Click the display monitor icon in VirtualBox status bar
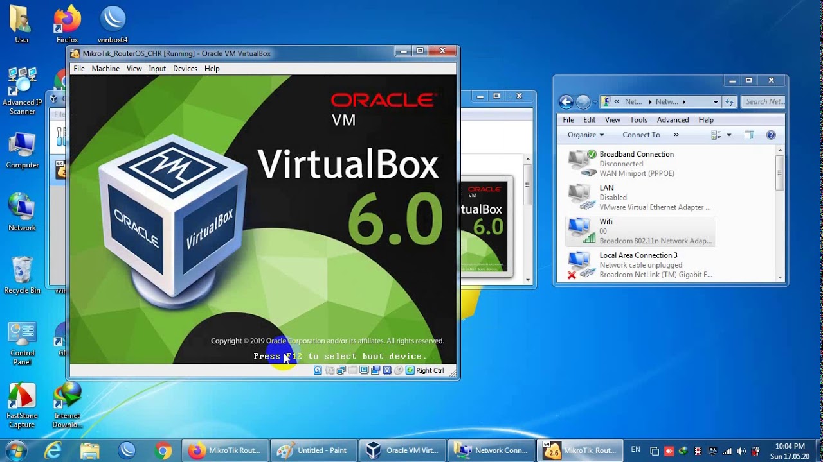The width and height of the screenshot is (823, 462). click(364, 370)
